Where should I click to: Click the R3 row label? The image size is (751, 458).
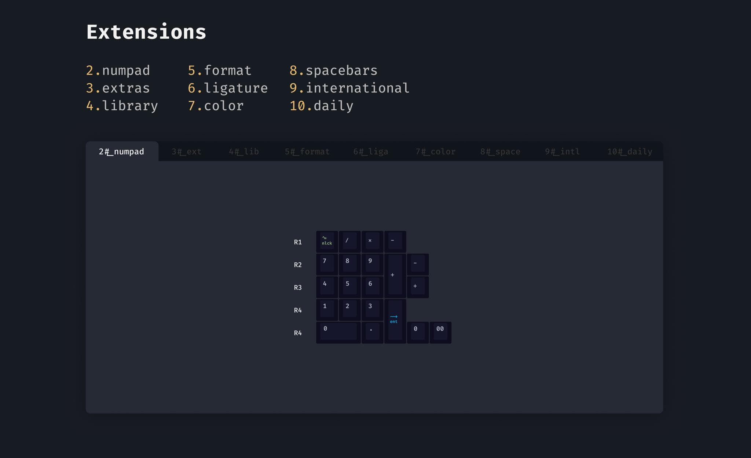click(297, 287)
